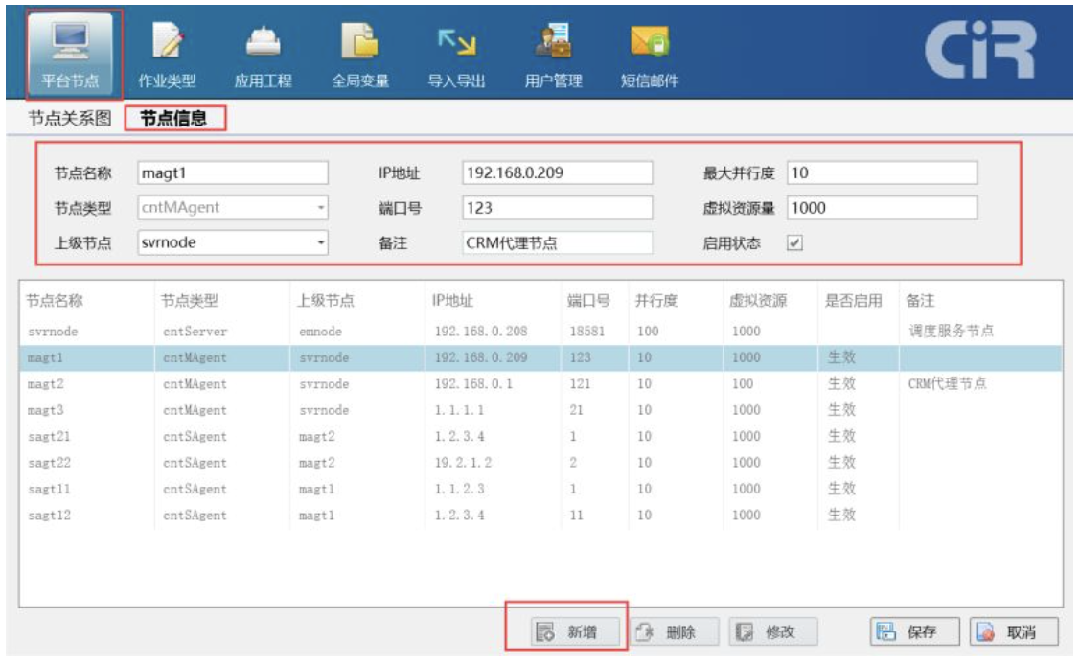1081x665 pixels.
Task: Select the sagt11 row name cell
Action: pos(49,489)
